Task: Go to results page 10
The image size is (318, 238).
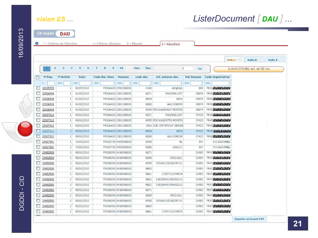Action: (x=121, y=68)
